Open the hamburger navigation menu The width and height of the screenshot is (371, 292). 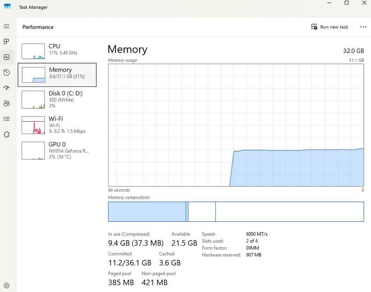(7, 26)
